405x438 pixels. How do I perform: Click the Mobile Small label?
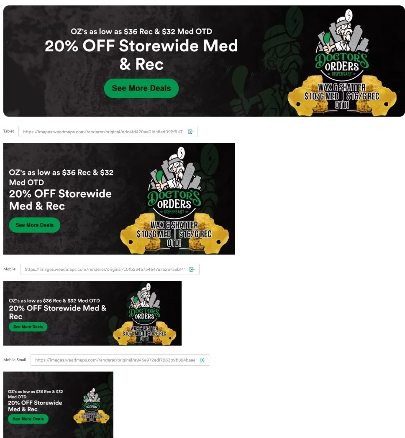coord(15,360)
